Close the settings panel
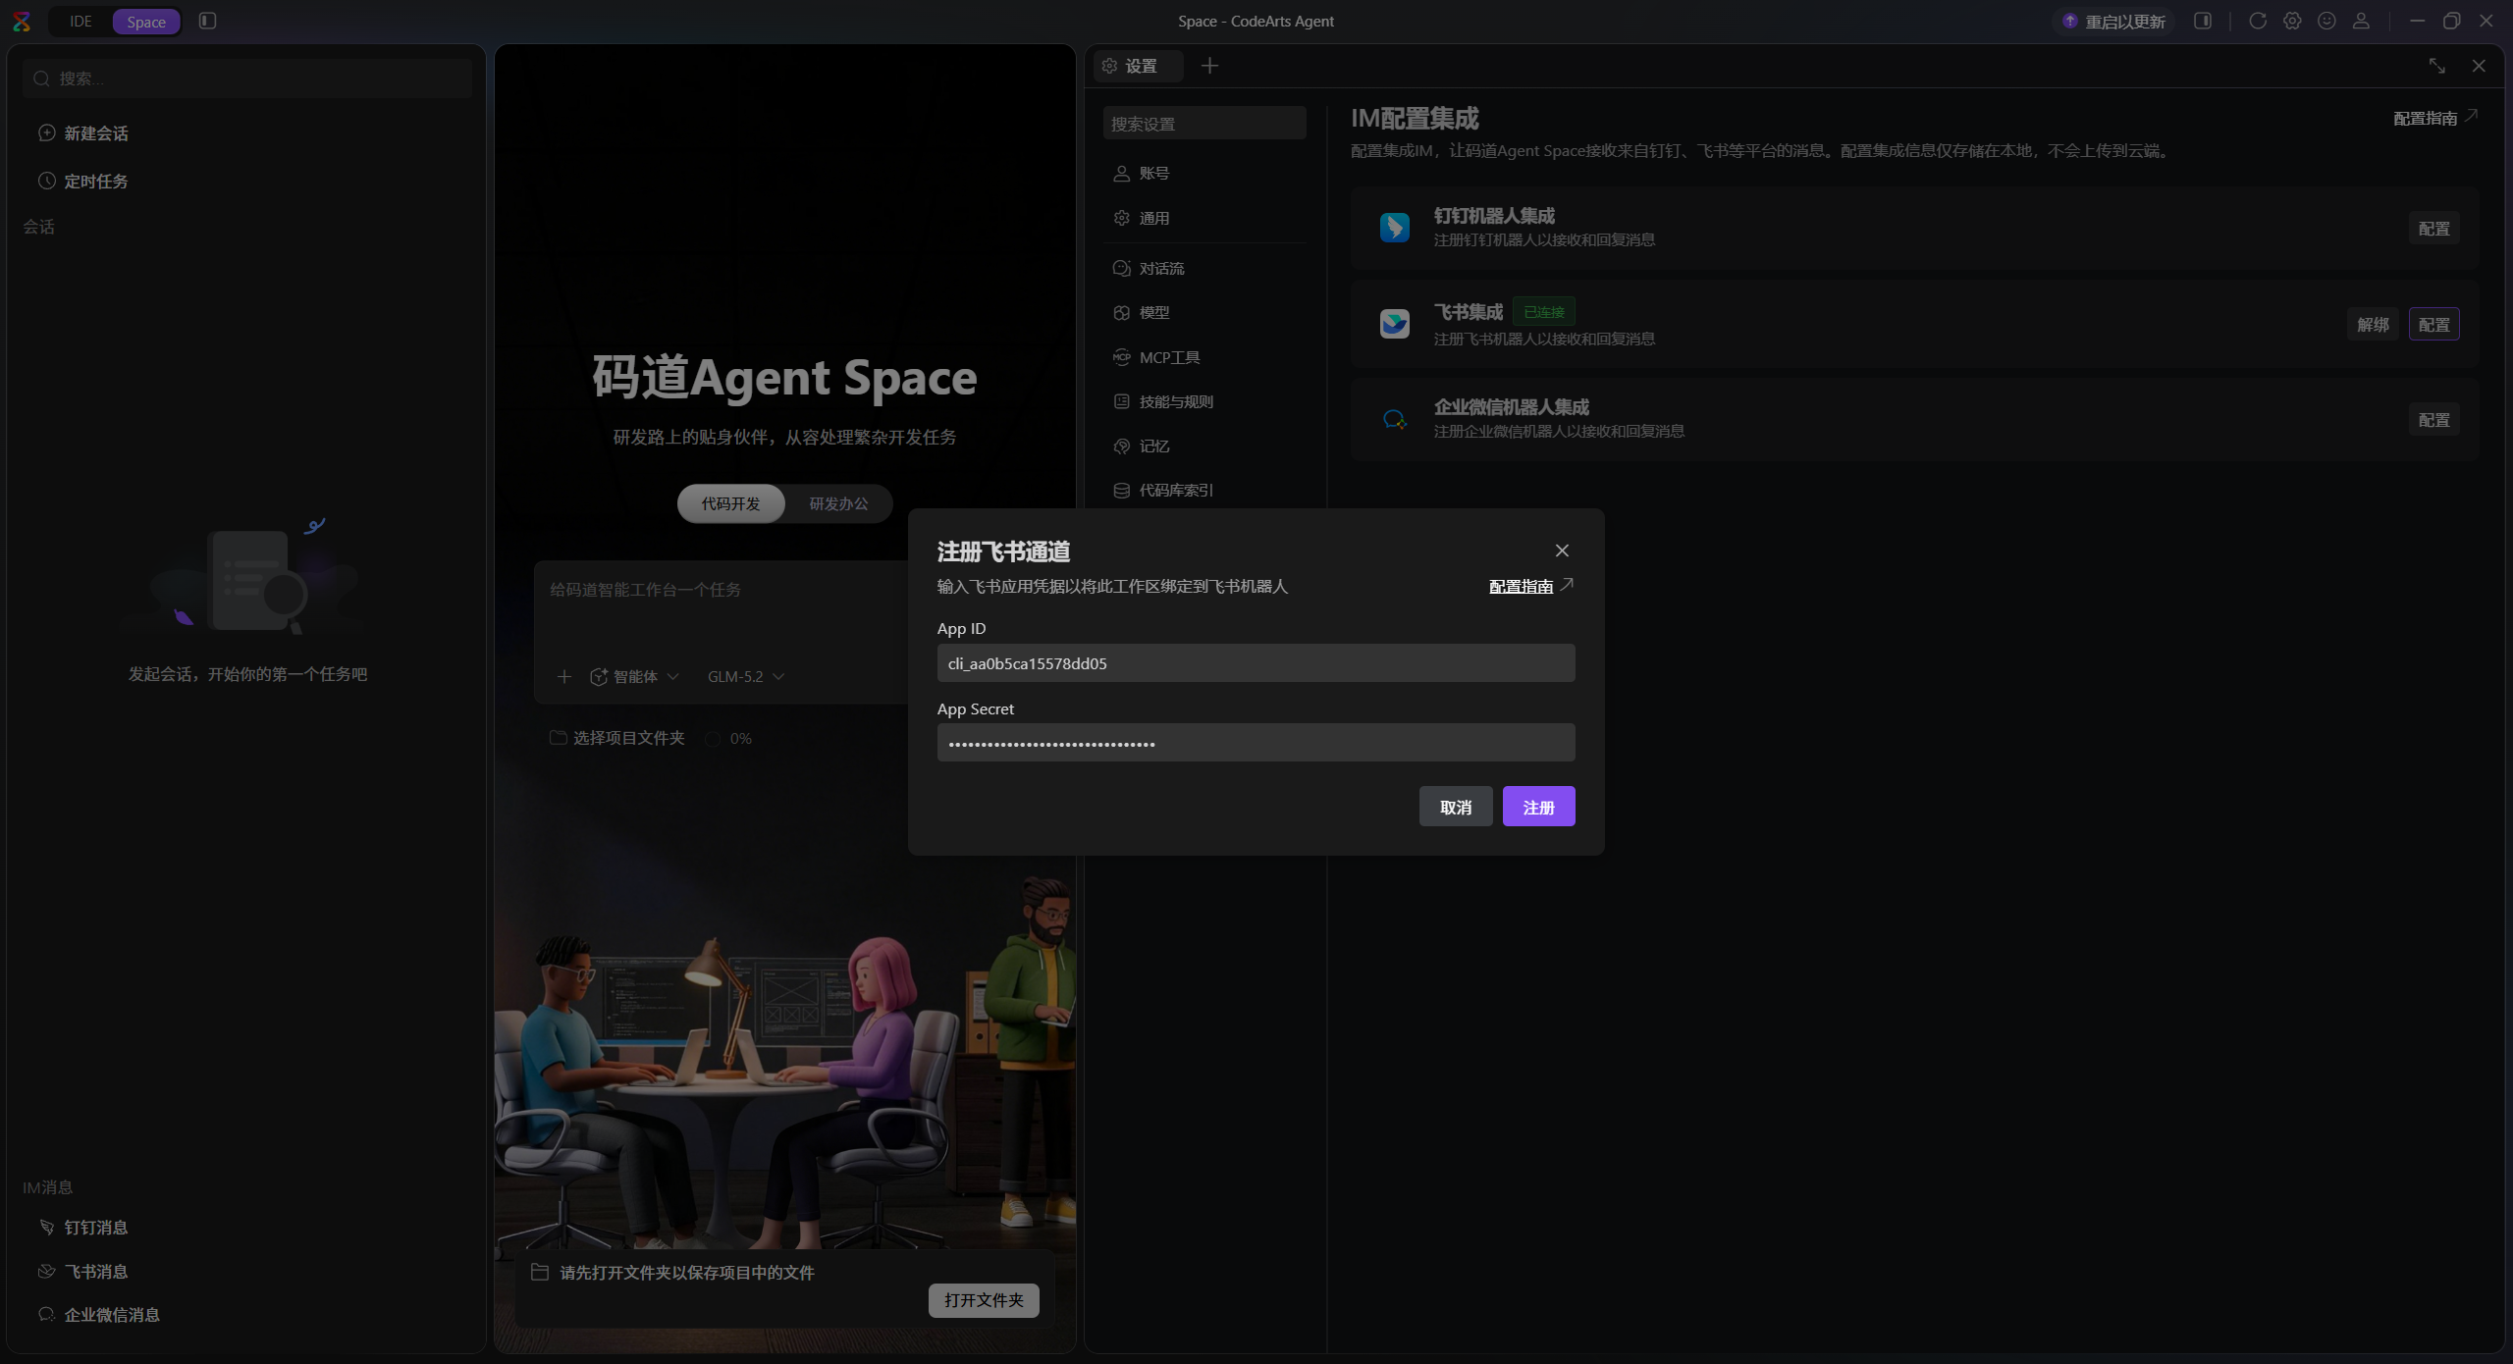The height and width of the screenshot is (1364, 2513). point(2479,66)
